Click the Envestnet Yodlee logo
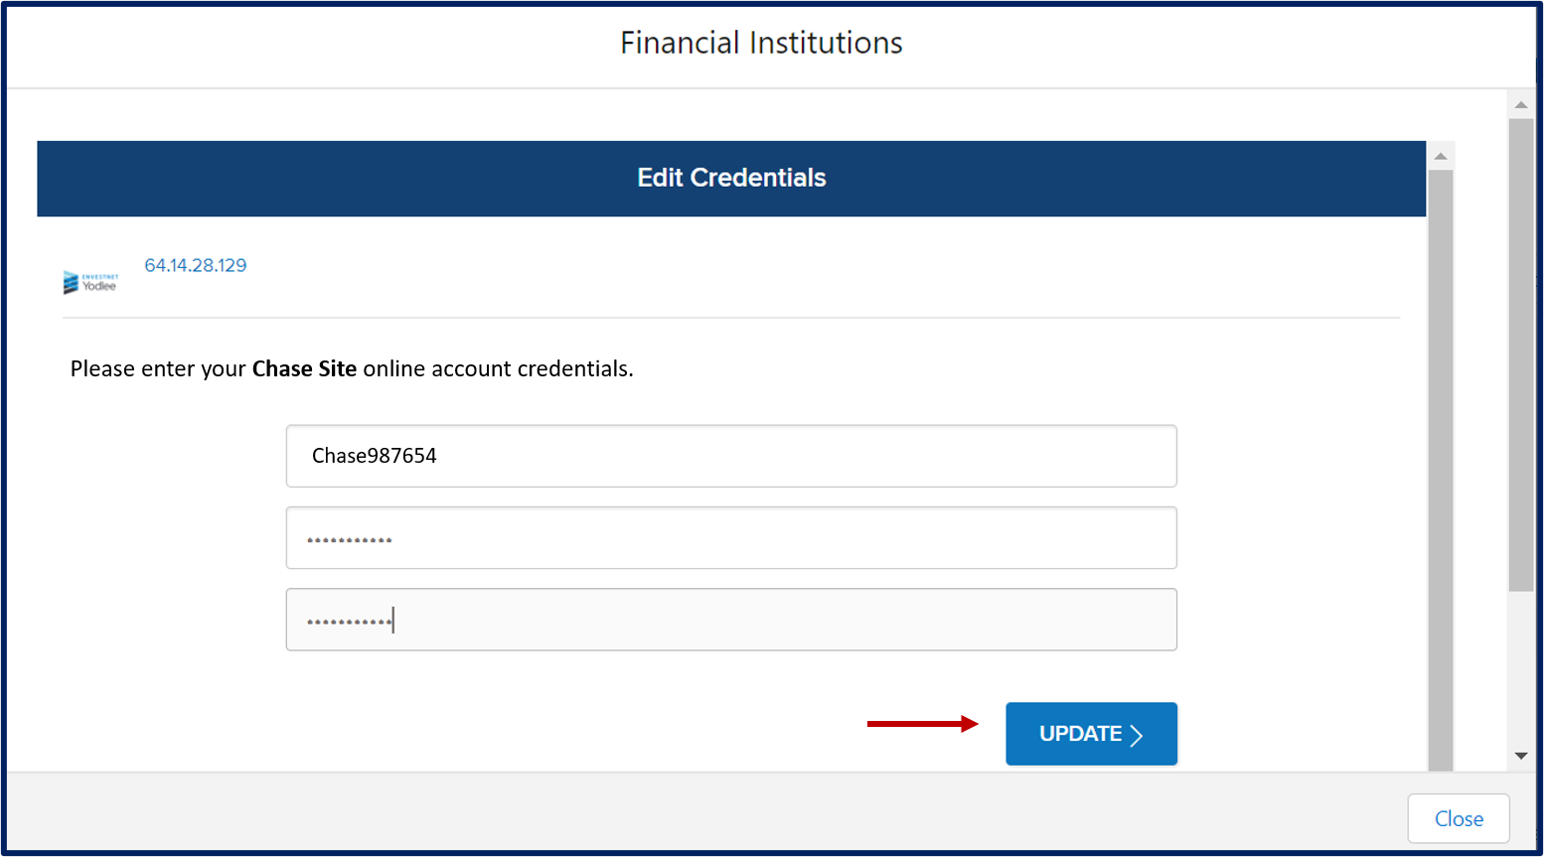Image resolution: width=1544 pixels, height=857 pixels. point(90,282)
